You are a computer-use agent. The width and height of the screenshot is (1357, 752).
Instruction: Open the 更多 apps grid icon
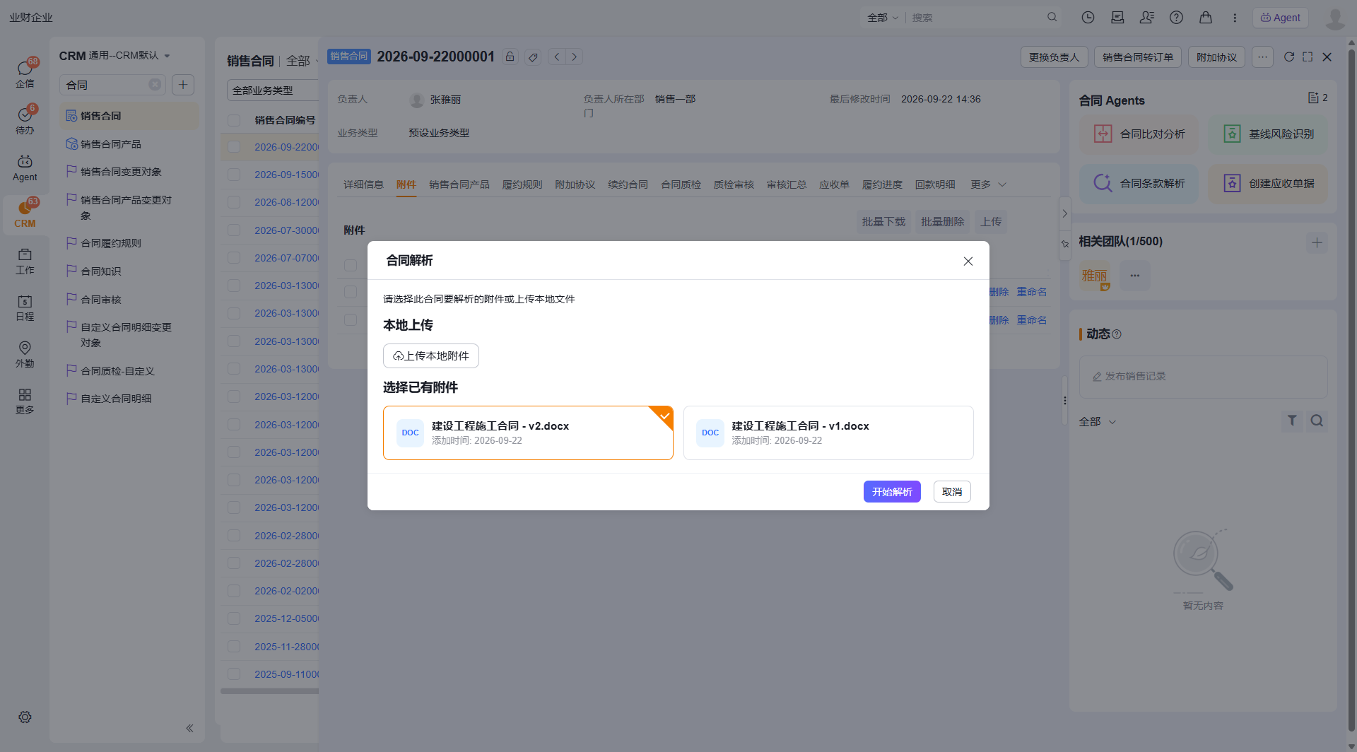(x=25, y=401)
